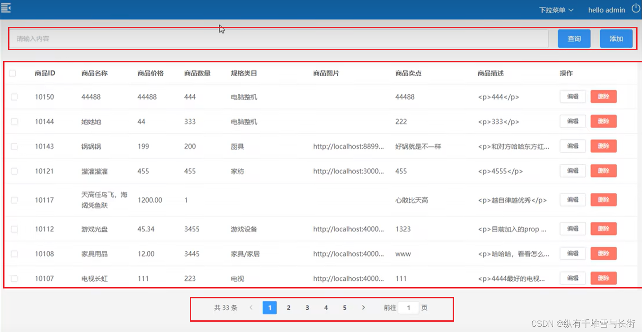
Task: Click hello admin user label
Action: [x=607, y=10]
